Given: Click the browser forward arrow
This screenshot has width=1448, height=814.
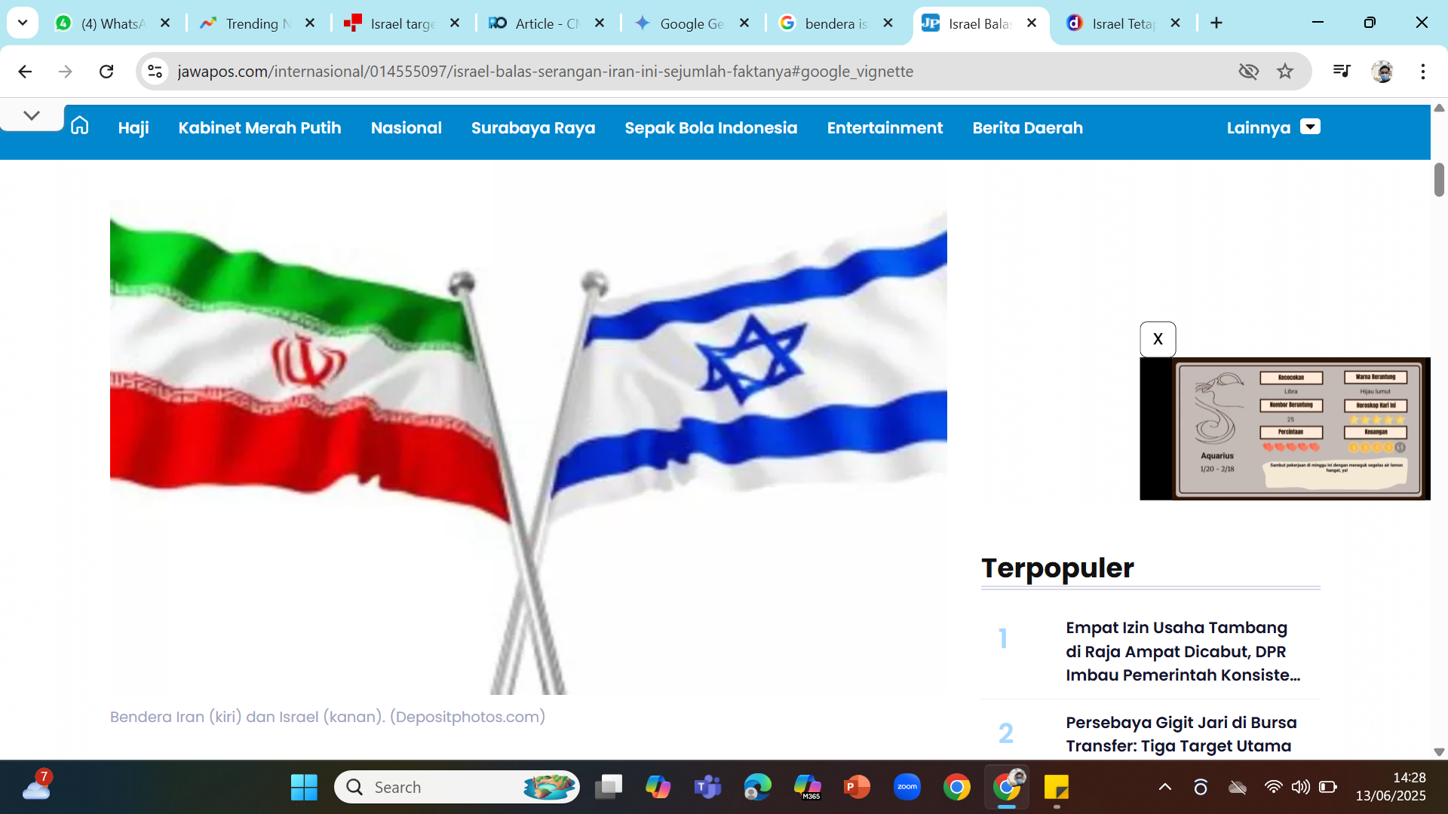Looking at the screenshot, I should pos(66,71).
